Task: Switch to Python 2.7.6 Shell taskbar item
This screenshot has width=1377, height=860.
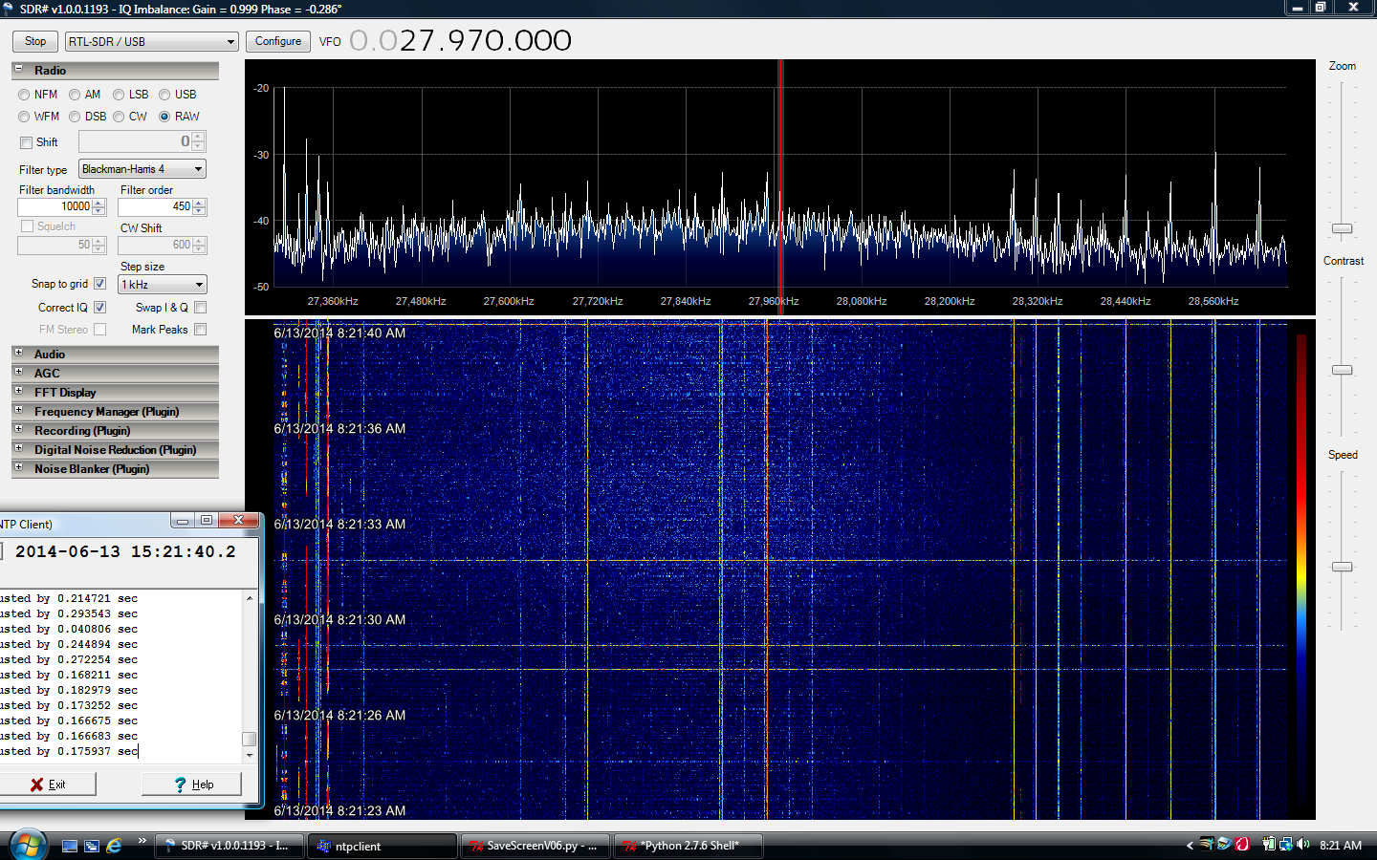Action: (688, 846)
